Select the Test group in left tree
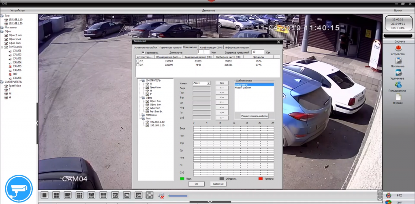This screenshot has width=415, height=204. [x=7, y=16]
